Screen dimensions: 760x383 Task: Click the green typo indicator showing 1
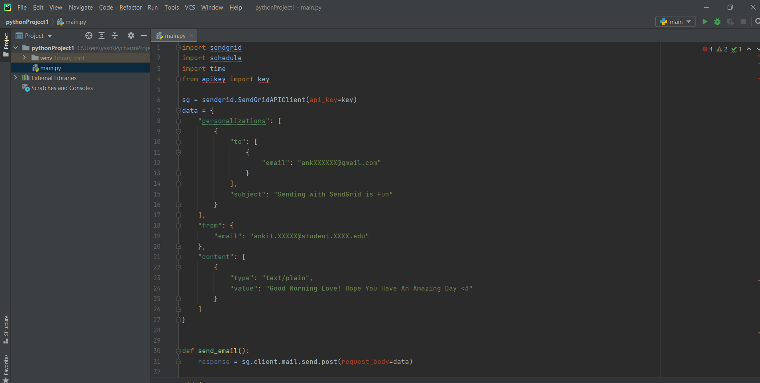pyautogui.click(x=736, y=49)
